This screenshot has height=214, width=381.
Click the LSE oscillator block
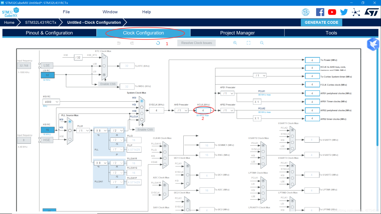pos(47,65)
